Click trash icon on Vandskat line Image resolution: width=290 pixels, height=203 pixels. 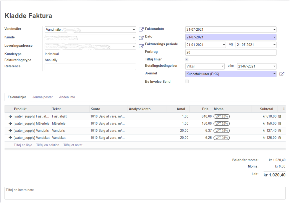click(x=280, y=138)
